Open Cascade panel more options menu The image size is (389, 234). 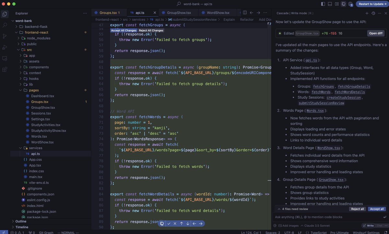coord(379,13)
